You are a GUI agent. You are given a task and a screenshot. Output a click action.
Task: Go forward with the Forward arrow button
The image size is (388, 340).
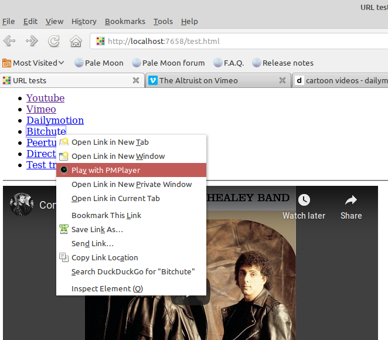click(x=32, y=41)
